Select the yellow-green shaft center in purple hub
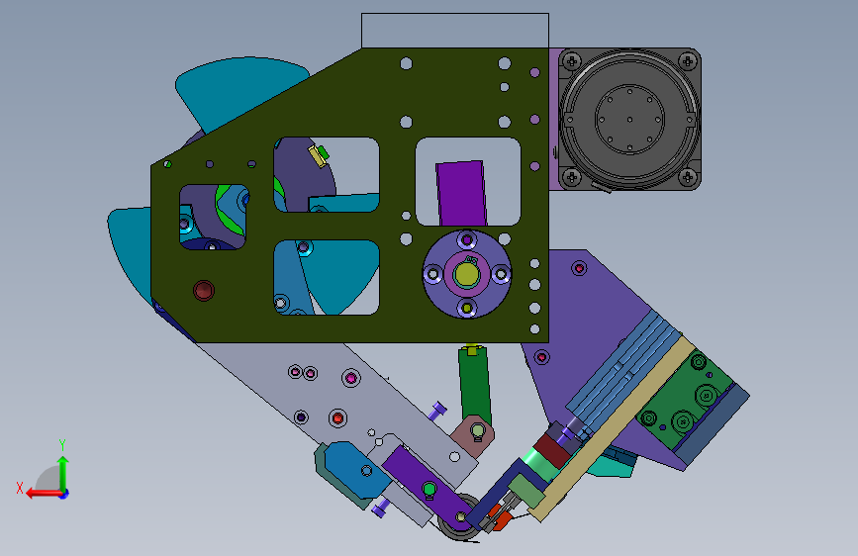 (465, 274)
